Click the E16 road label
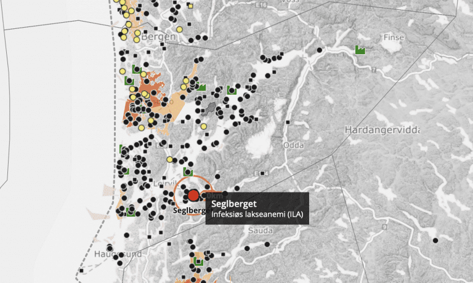The image size is (473, 283). pos(261,5)
